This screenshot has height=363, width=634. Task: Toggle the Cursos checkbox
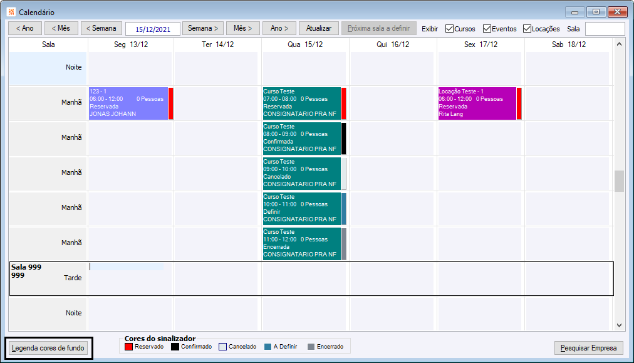pos(449,29)
